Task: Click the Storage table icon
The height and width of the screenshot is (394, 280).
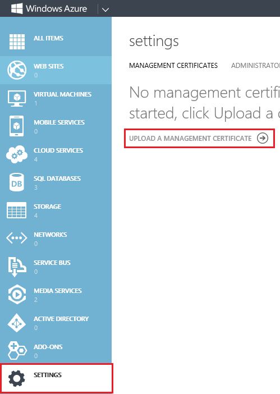Action: (x=17, y=210)
